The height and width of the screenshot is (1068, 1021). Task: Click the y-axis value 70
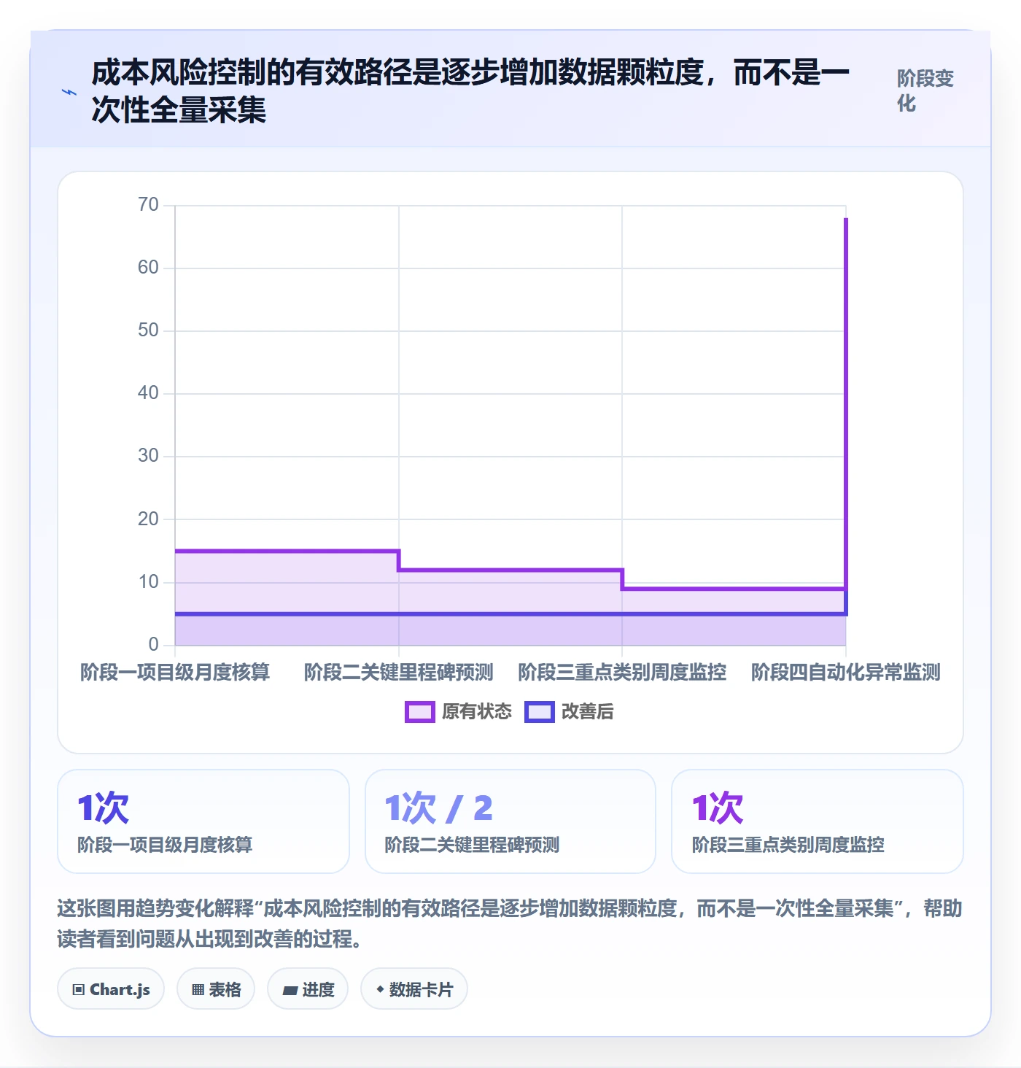coord(148,205)
